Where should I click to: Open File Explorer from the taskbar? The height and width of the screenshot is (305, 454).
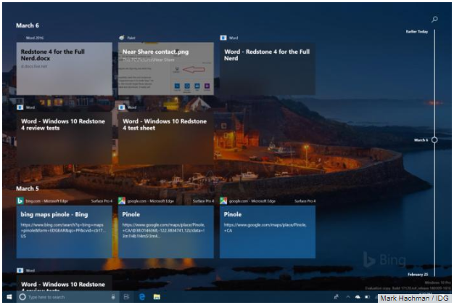pos(157,297)
